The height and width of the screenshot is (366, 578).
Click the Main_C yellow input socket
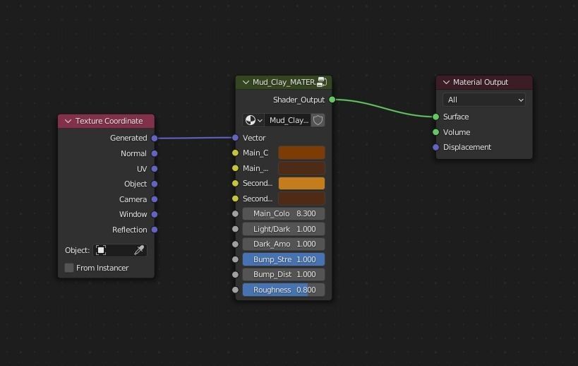tap(235, 153)
